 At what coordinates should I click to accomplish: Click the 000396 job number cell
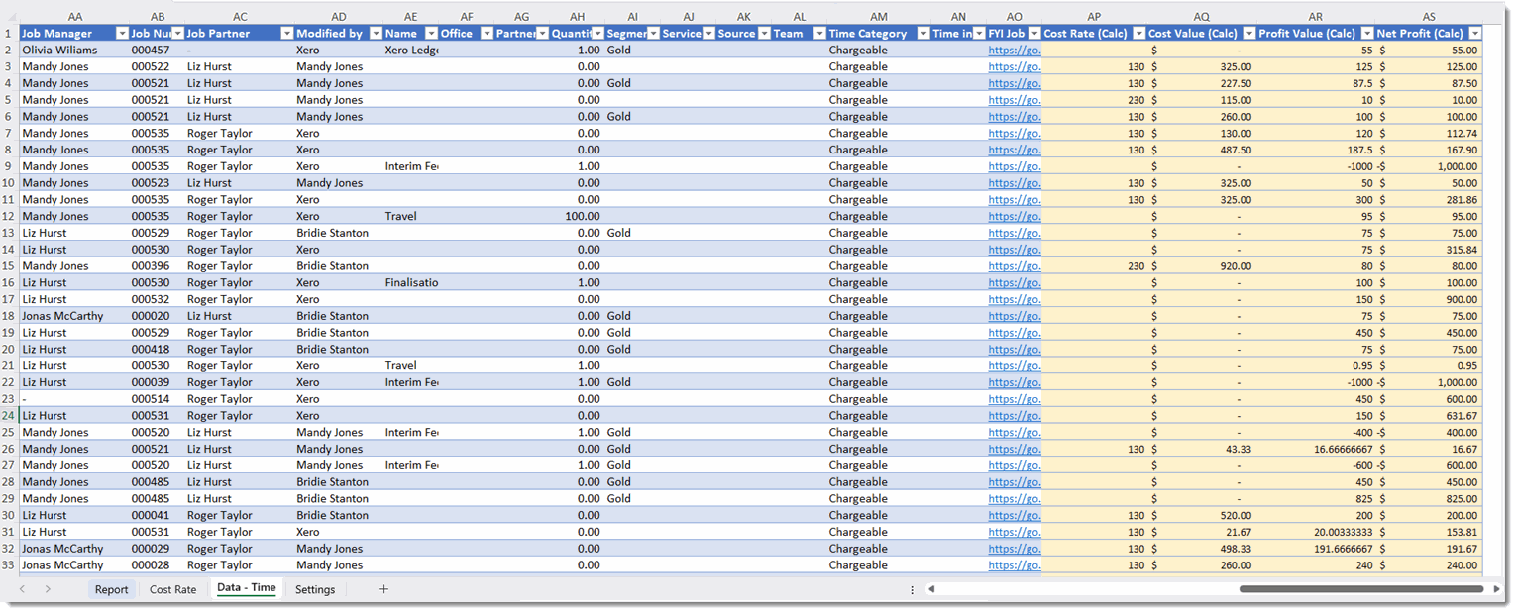click(x=157, y=265)
